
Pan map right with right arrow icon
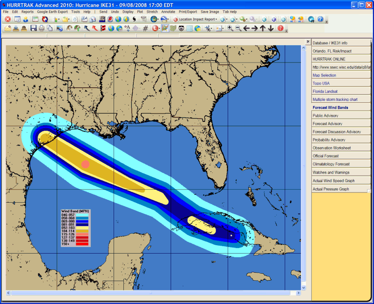click(x=254, y=28)
